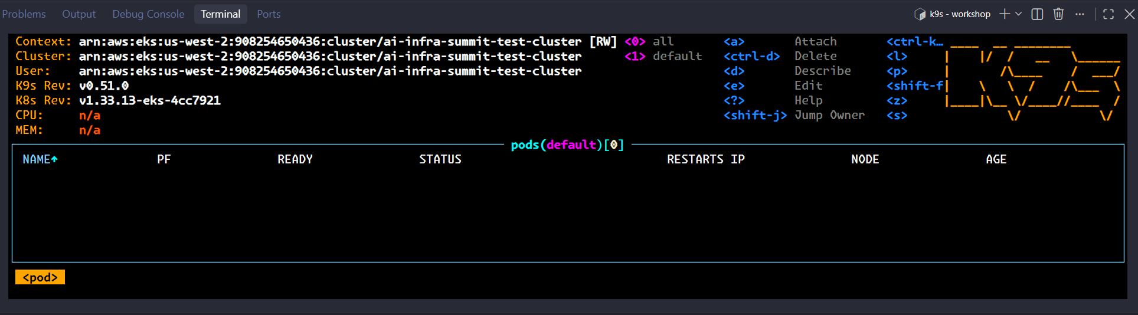Switch to the Ports tab

click(x=269, y=14)
